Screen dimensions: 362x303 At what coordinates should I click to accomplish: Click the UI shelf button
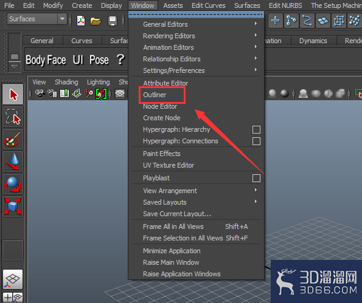click(x=78, y=60)
